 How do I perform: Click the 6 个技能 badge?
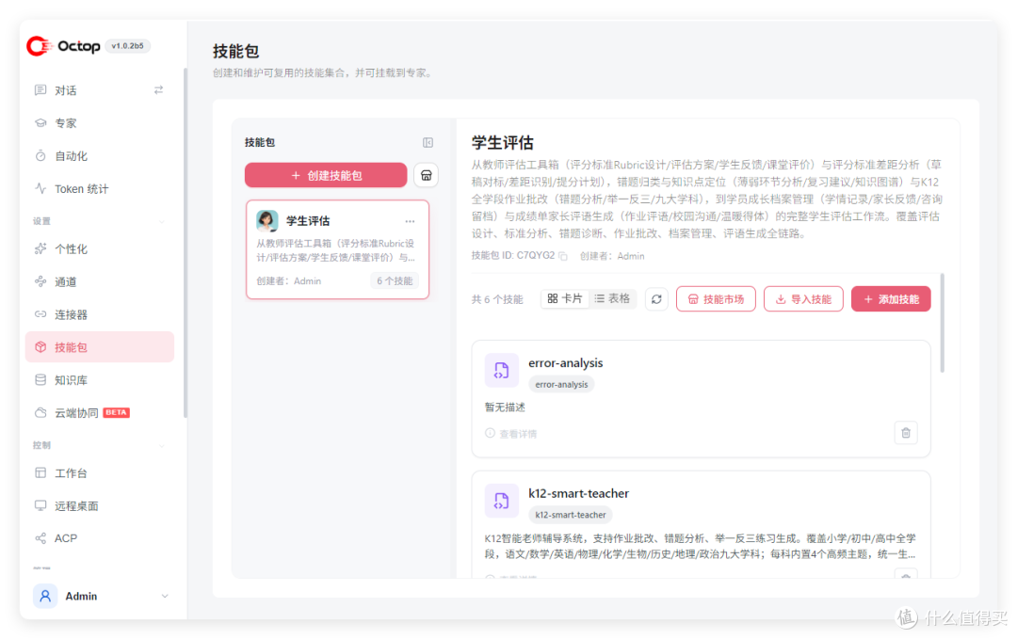click(x=395, y=281)
